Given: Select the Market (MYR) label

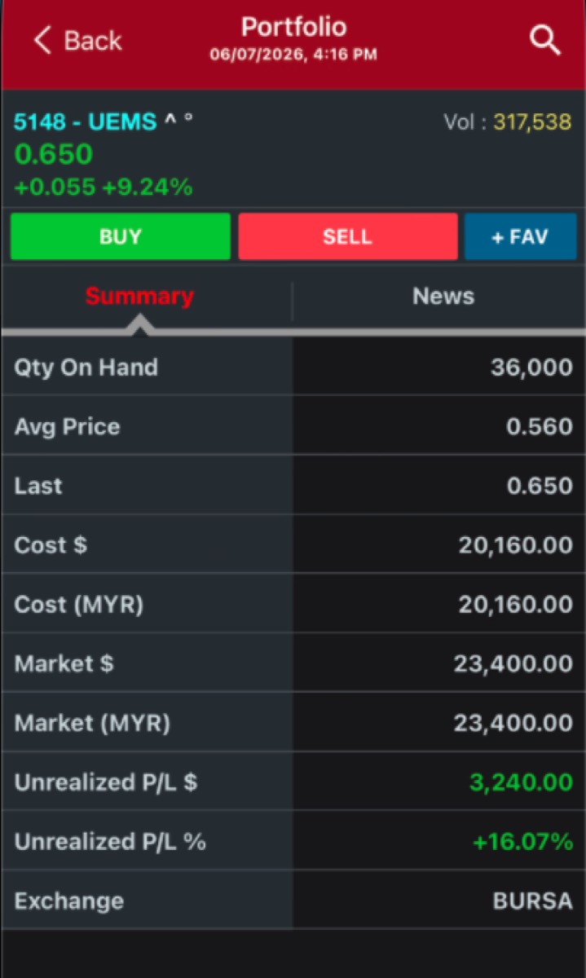Looking at the screenshot, I should 92,723.
